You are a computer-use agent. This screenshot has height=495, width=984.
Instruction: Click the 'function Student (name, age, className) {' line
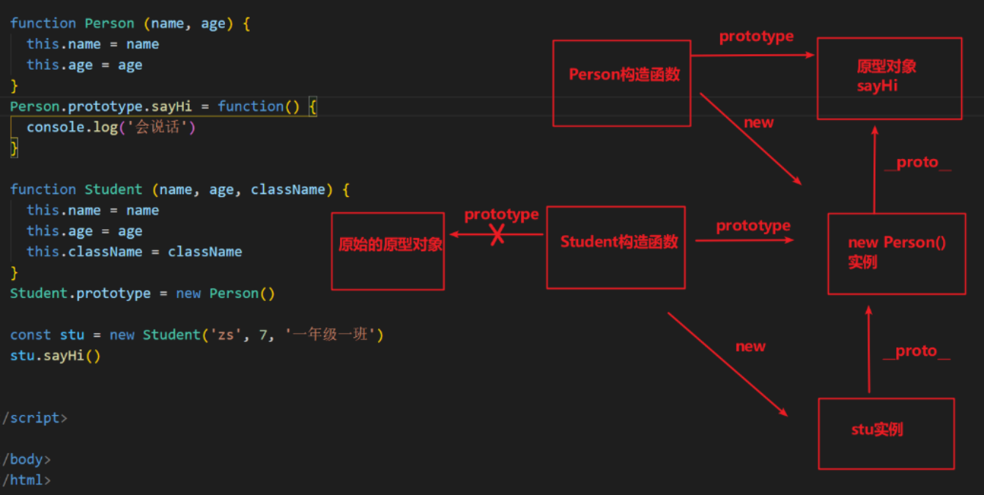(180, 190)
